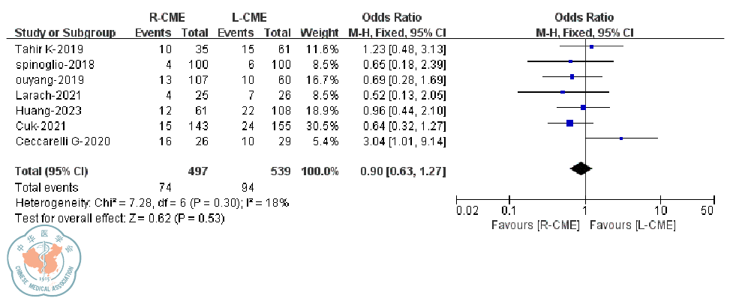Click 'Favours [R-CME]' axis label
733x304 pixels.
[x=536, y=225]
